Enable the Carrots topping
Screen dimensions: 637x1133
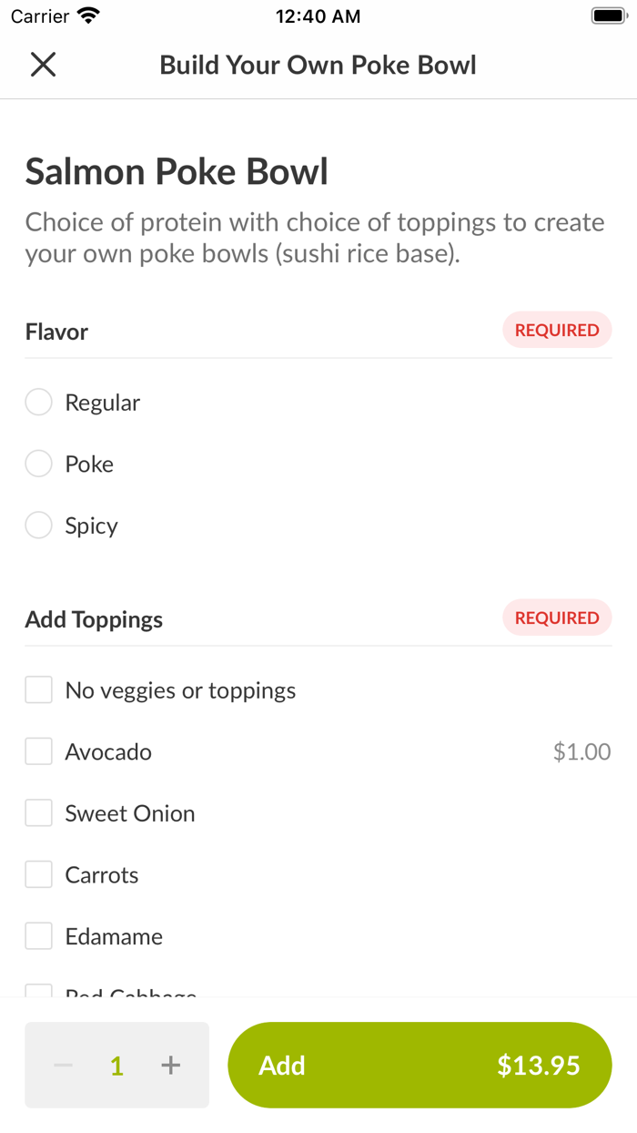[x=38, y=873]
